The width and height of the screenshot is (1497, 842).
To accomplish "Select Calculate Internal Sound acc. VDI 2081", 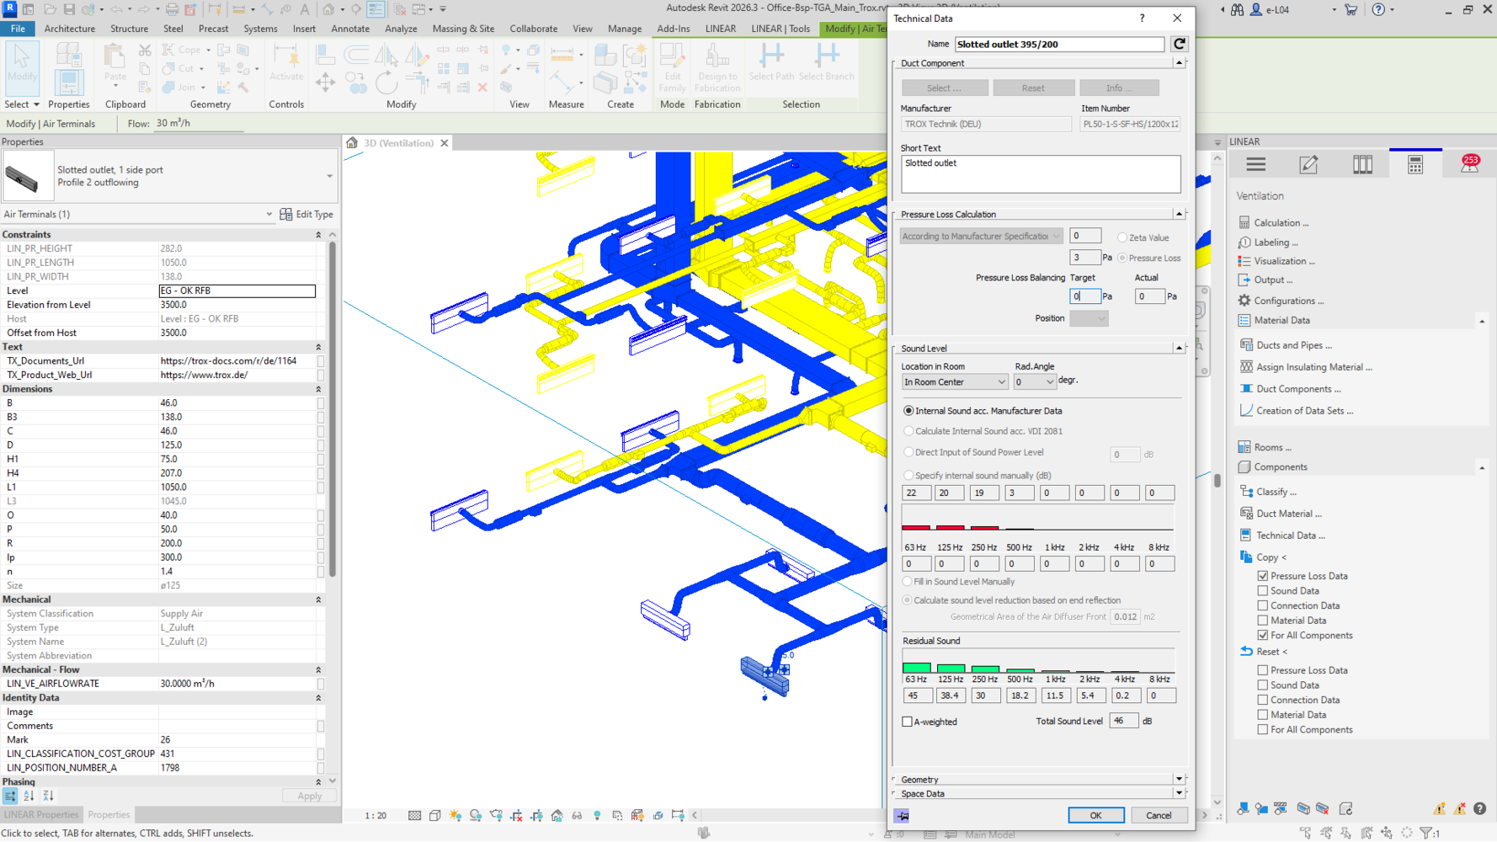I will 908,431.
